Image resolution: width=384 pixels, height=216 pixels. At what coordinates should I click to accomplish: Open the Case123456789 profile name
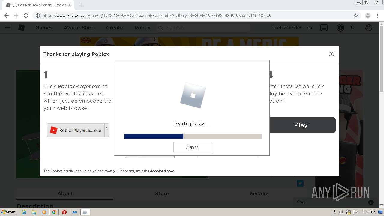tap(287, 28)
